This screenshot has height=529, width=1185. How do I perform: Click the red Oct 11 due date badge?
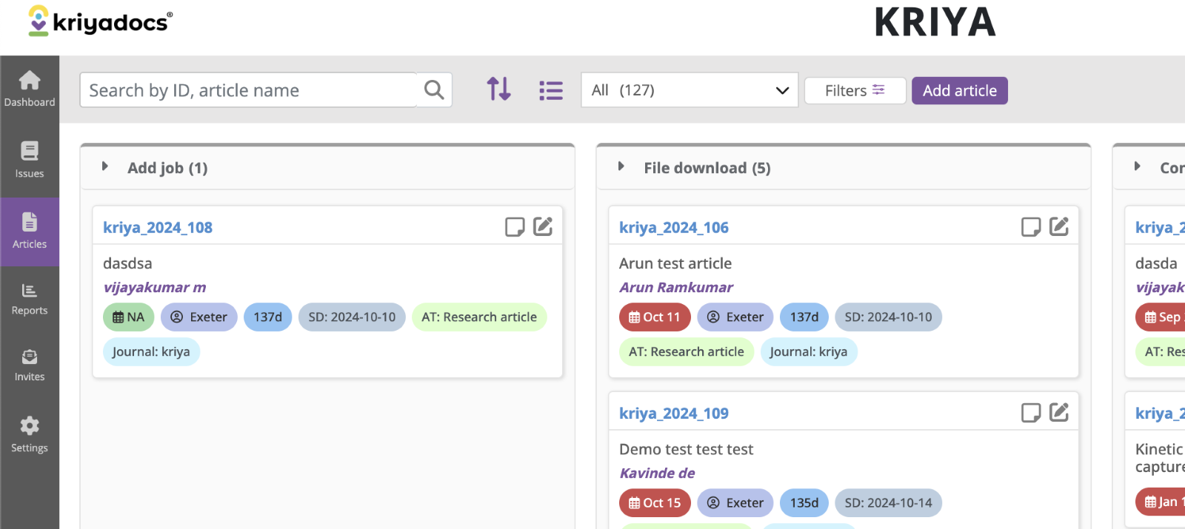(654, 317)
